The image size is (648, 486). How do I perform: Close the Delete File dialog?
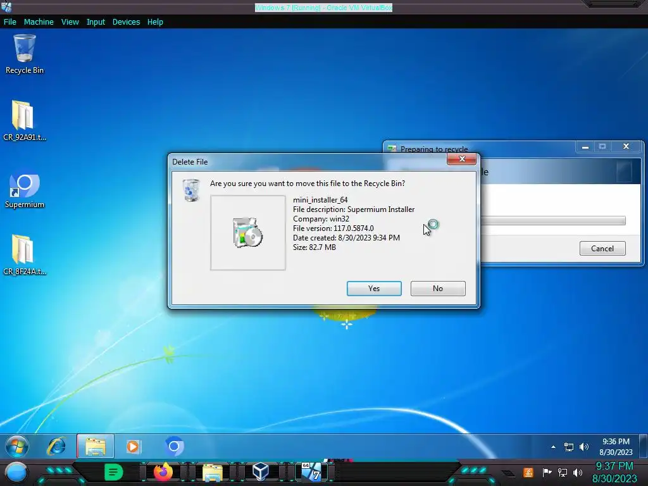click(461, 159)
